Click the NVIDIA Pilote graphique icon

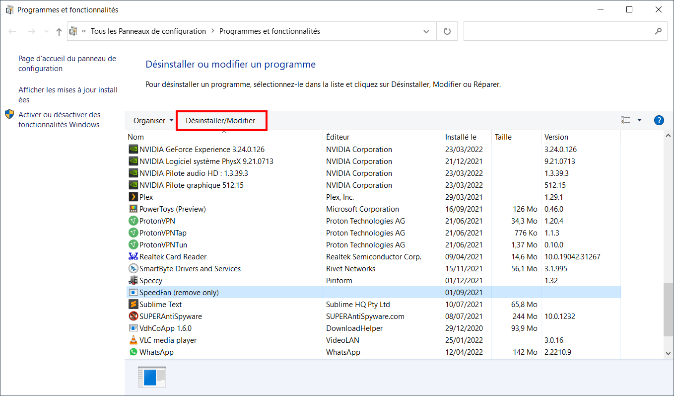point(133,185)
